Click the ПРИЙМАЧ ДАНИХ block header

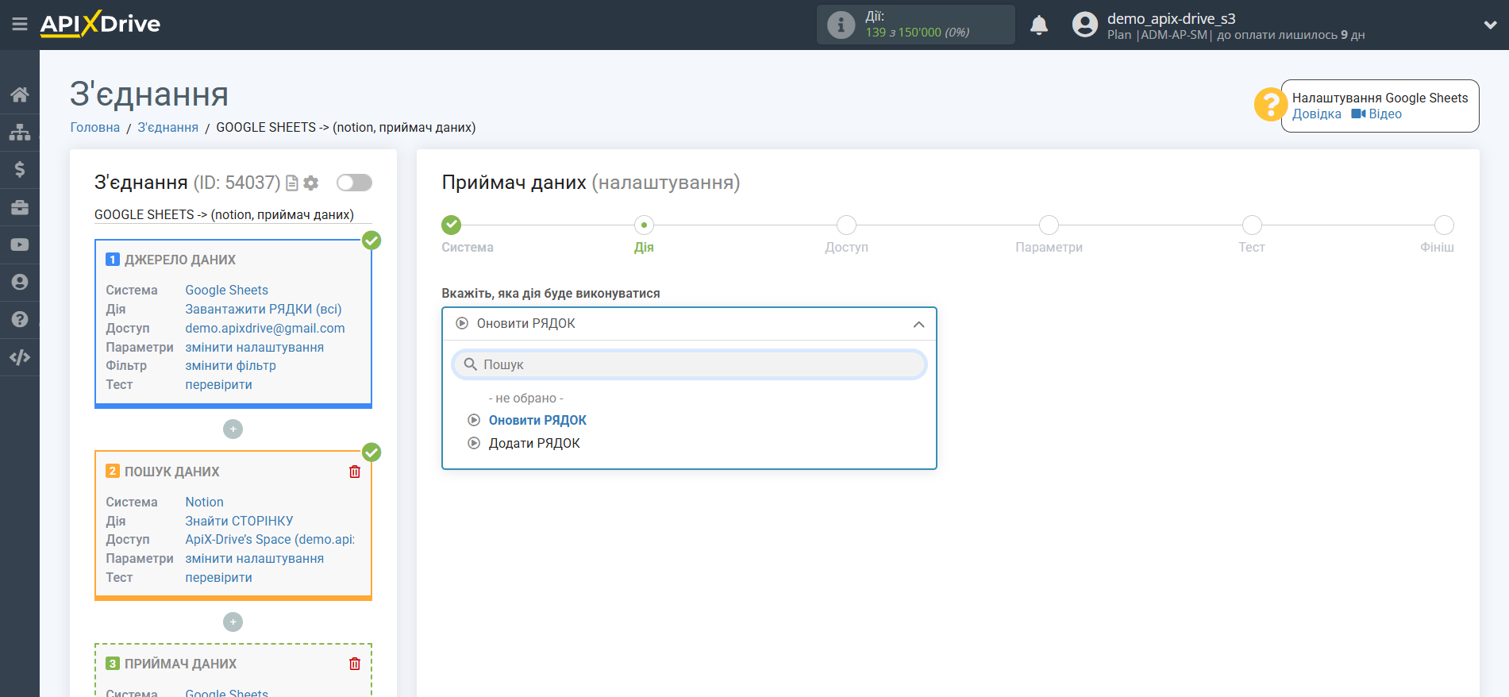pyautogui.click(x=180, y=664)
